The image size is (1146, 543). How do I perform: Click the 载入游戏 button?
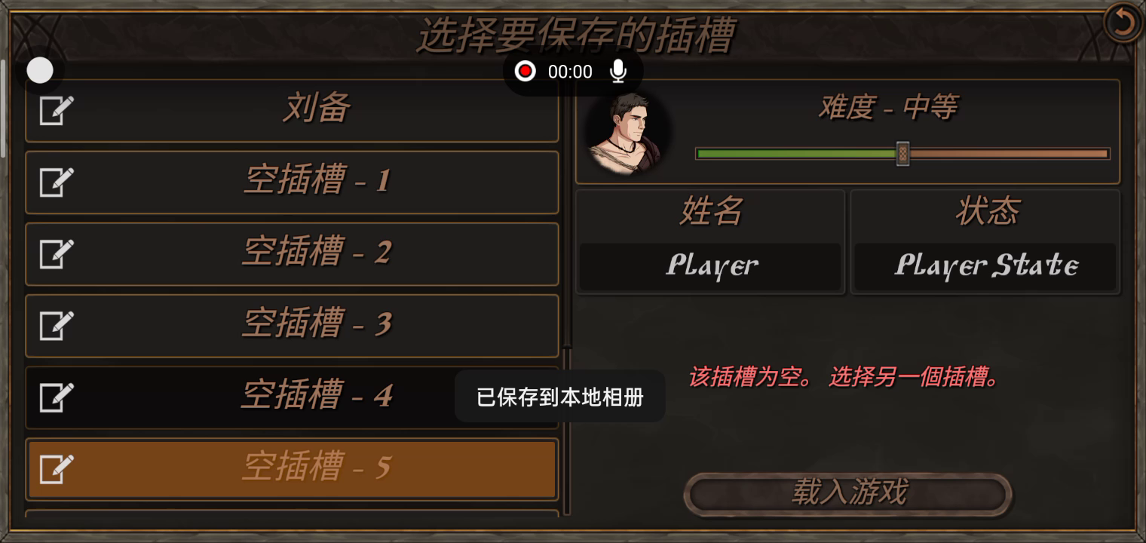(847, 494)
